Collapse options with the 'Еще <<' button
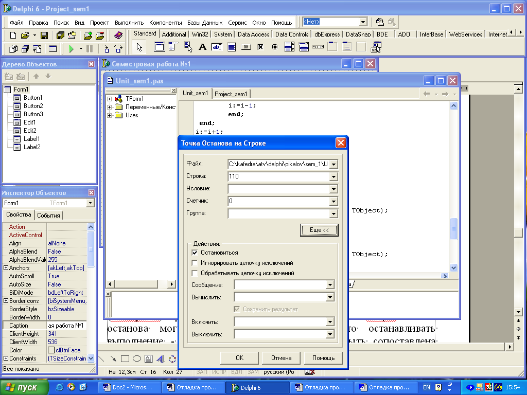527x395 pixels. point(319,230)
